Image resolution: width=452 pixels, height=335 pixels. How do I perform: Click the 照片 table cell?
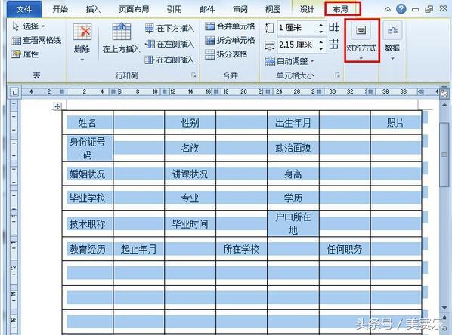click(395, 122)
